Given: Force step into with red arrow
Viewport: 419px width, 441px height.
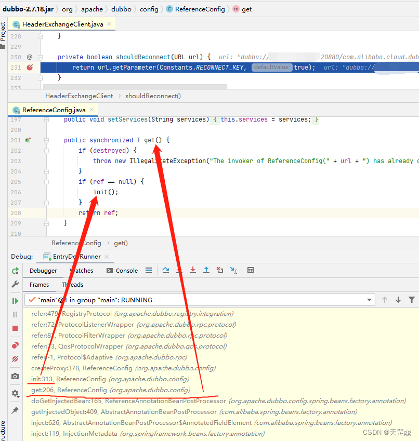Looking at the screenshot, I should pyautogui.click(x=193, y=270).
